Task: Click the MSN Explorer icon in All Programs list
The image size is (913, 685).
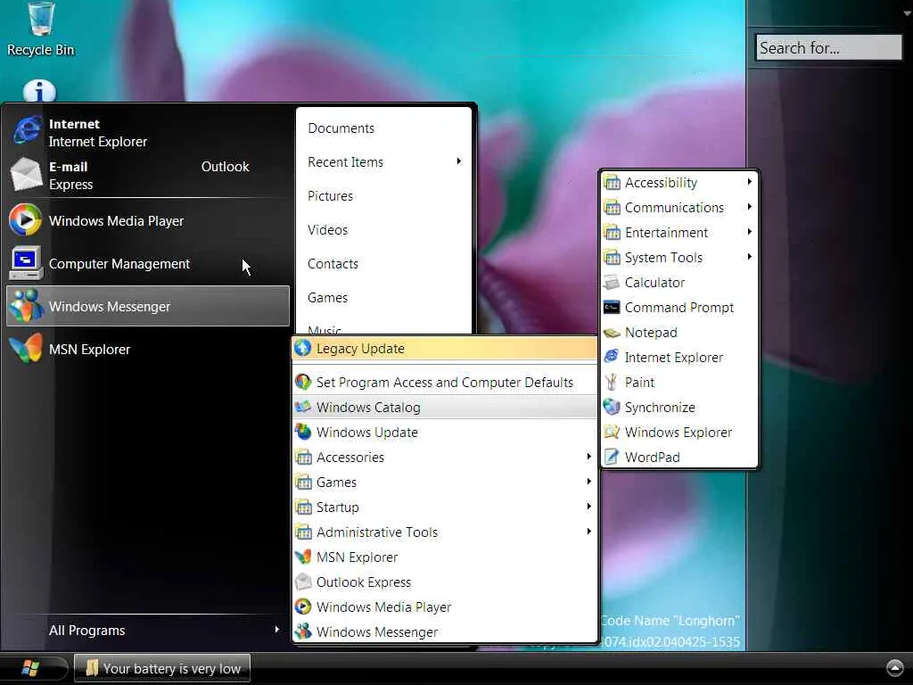Action: (x=303, y=557)
